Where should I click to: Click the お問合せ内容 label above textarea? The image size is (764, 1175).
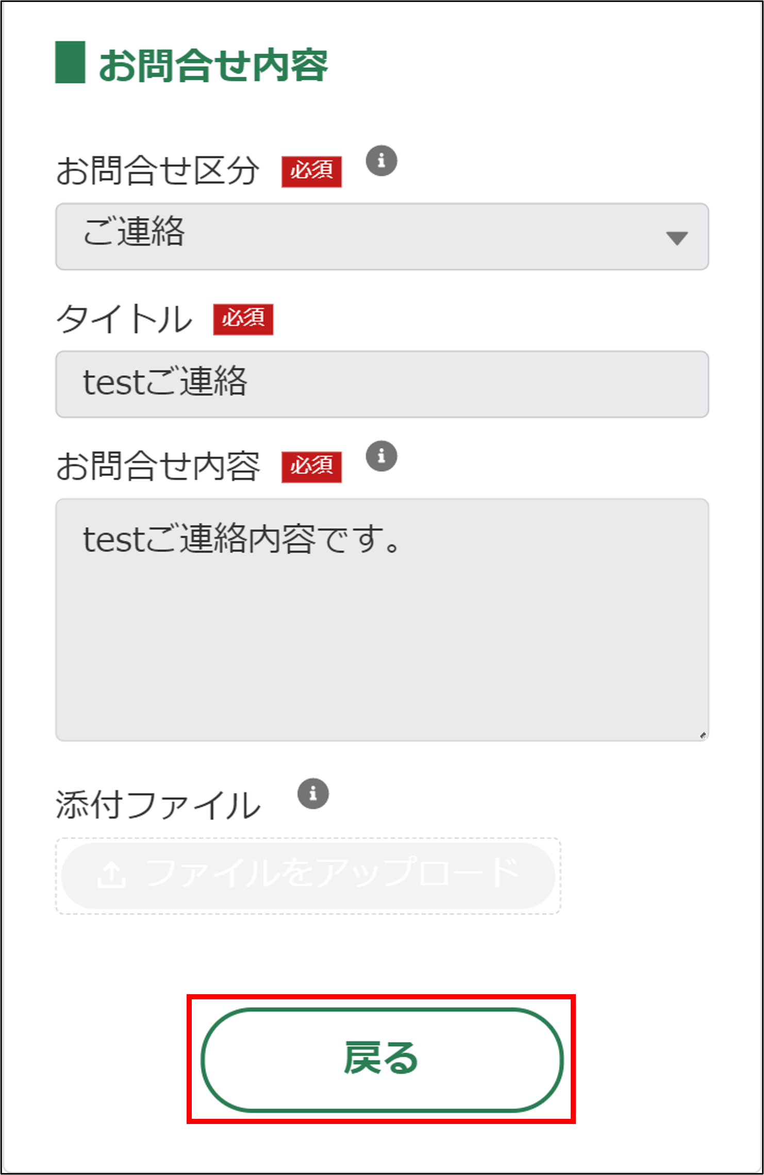point(158,467)
